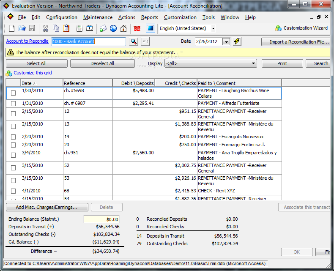Open the calculator toolbar icon
The image size is (334, 271).
tap(79, 28)
